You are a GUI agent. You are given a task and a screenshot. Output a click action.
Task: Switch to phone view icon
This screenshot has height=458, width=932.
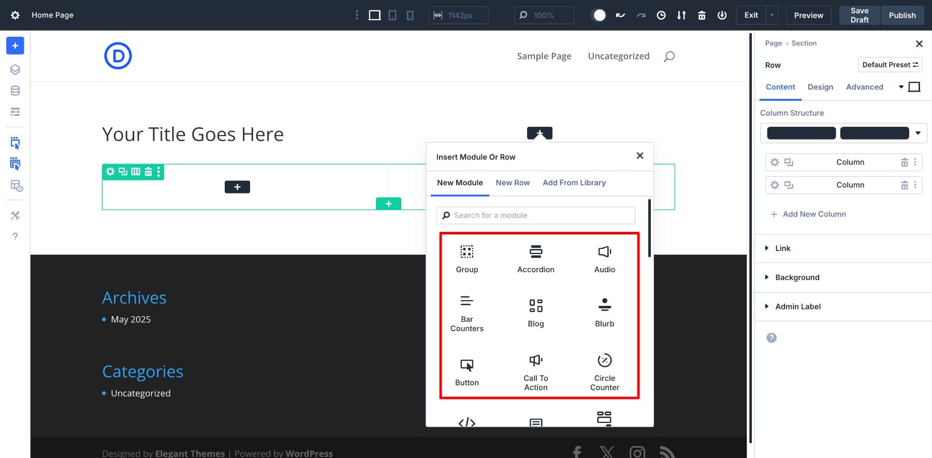(410, 15)
